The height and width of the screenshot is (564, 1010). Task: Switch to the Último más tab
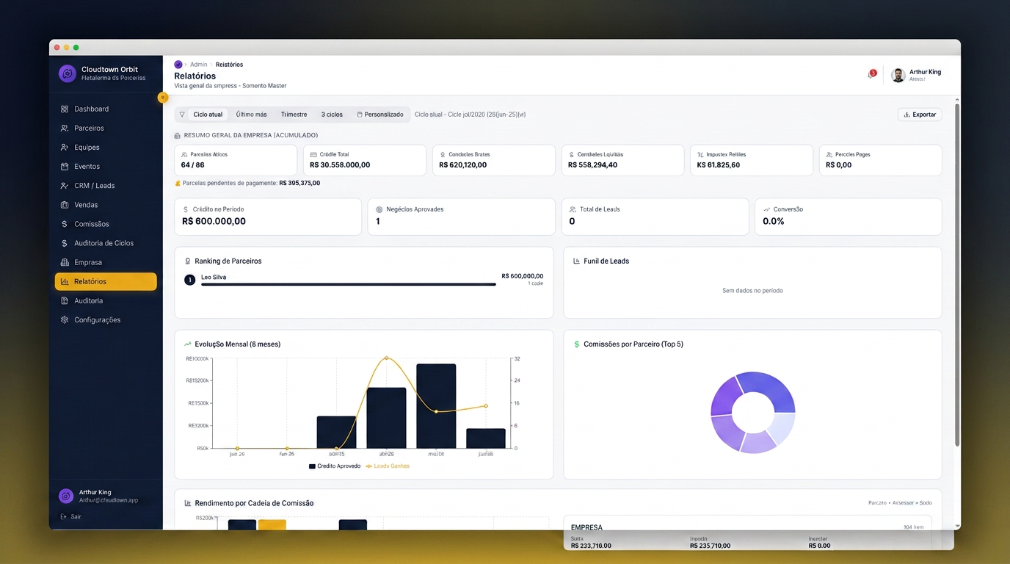(252, 115)
